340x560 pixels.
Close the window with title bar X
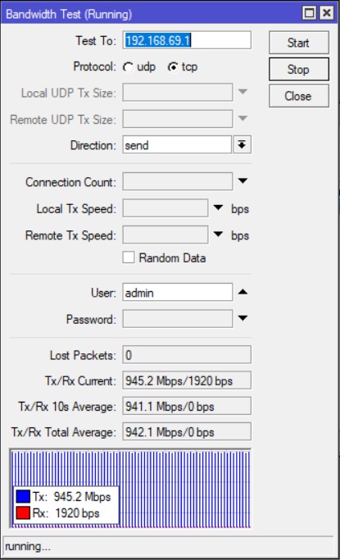(326, 13)
